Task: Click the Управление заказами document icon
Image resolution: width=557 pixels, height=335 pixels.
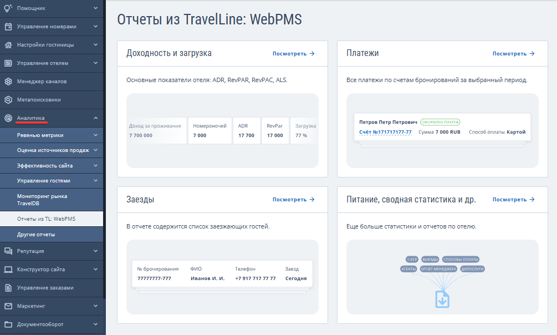Action: point(8,288)
